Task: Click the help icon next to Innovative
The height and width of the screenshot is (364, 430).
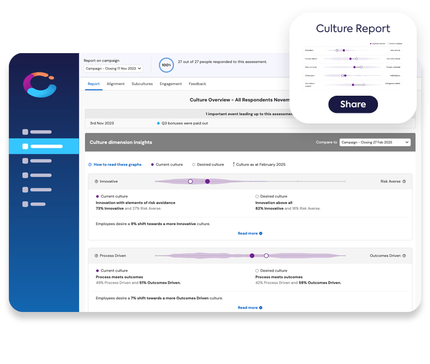Action: tap(96, 181)
